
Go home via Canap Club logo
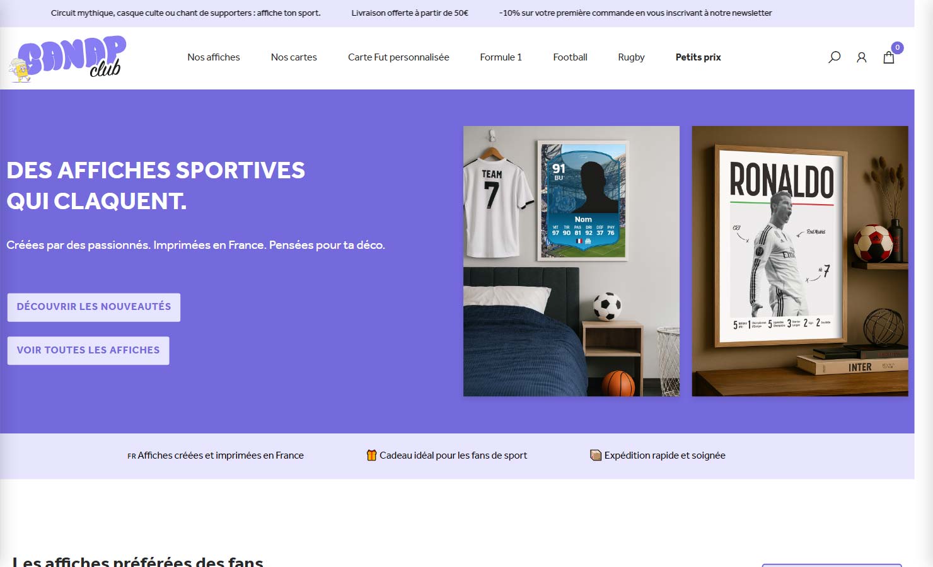tap(68, 59)
